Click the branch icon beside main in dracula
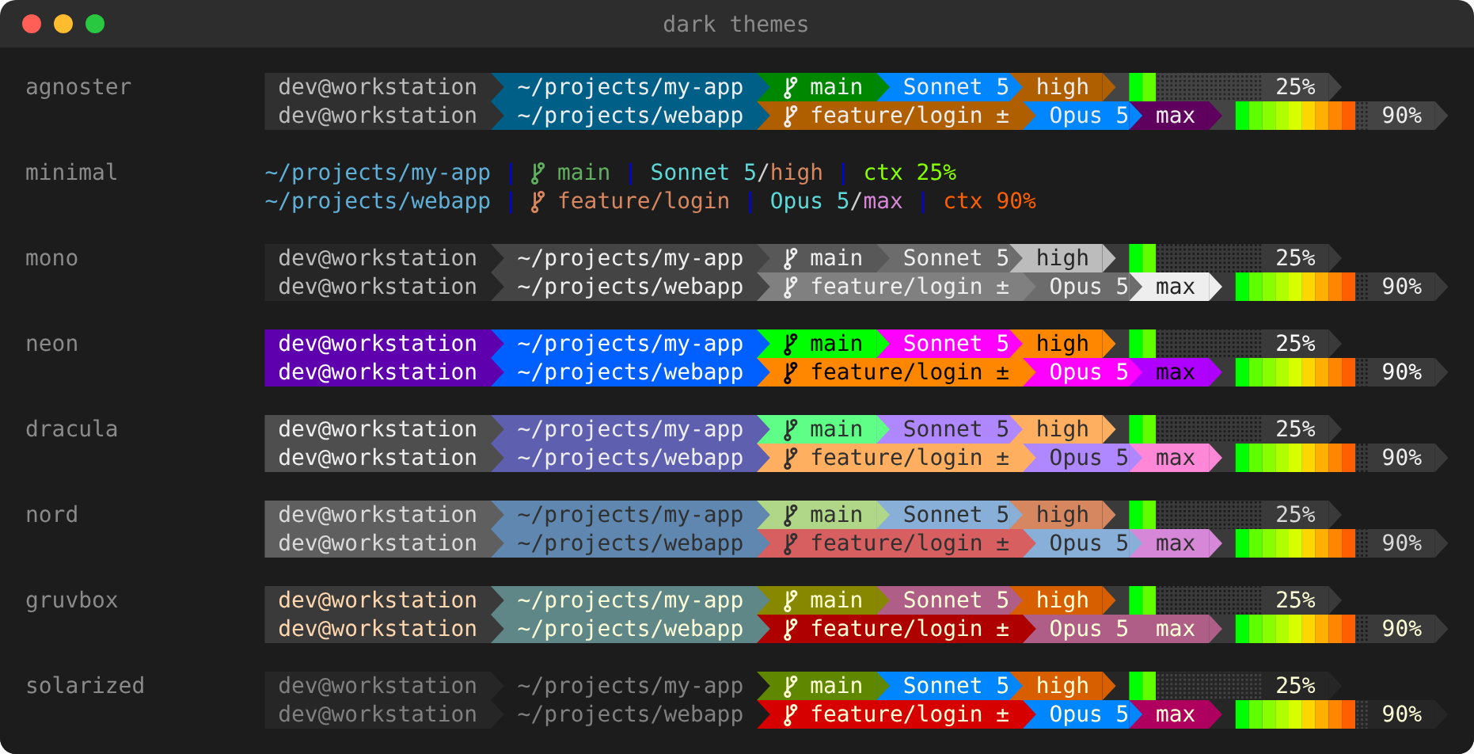Image resolution: width=1474 pixels, height=754 pixels. tap(790, 429)
